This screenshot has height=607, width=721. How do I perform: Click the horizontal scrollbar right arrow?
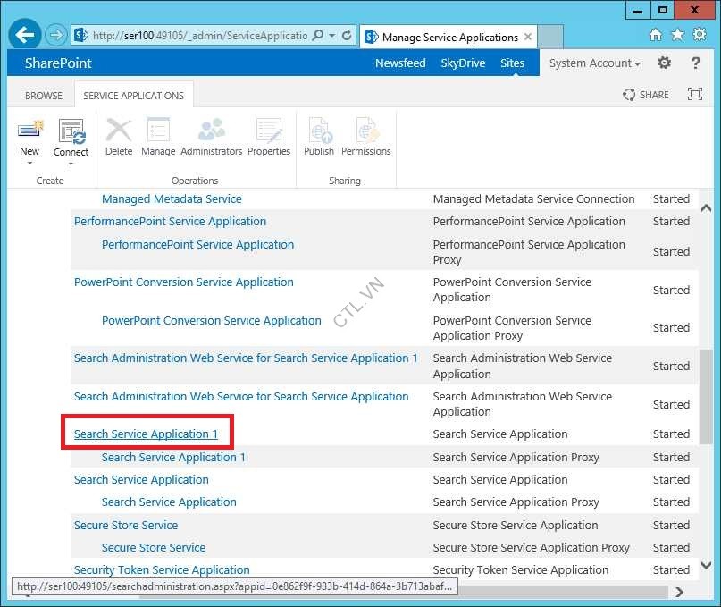680,592
